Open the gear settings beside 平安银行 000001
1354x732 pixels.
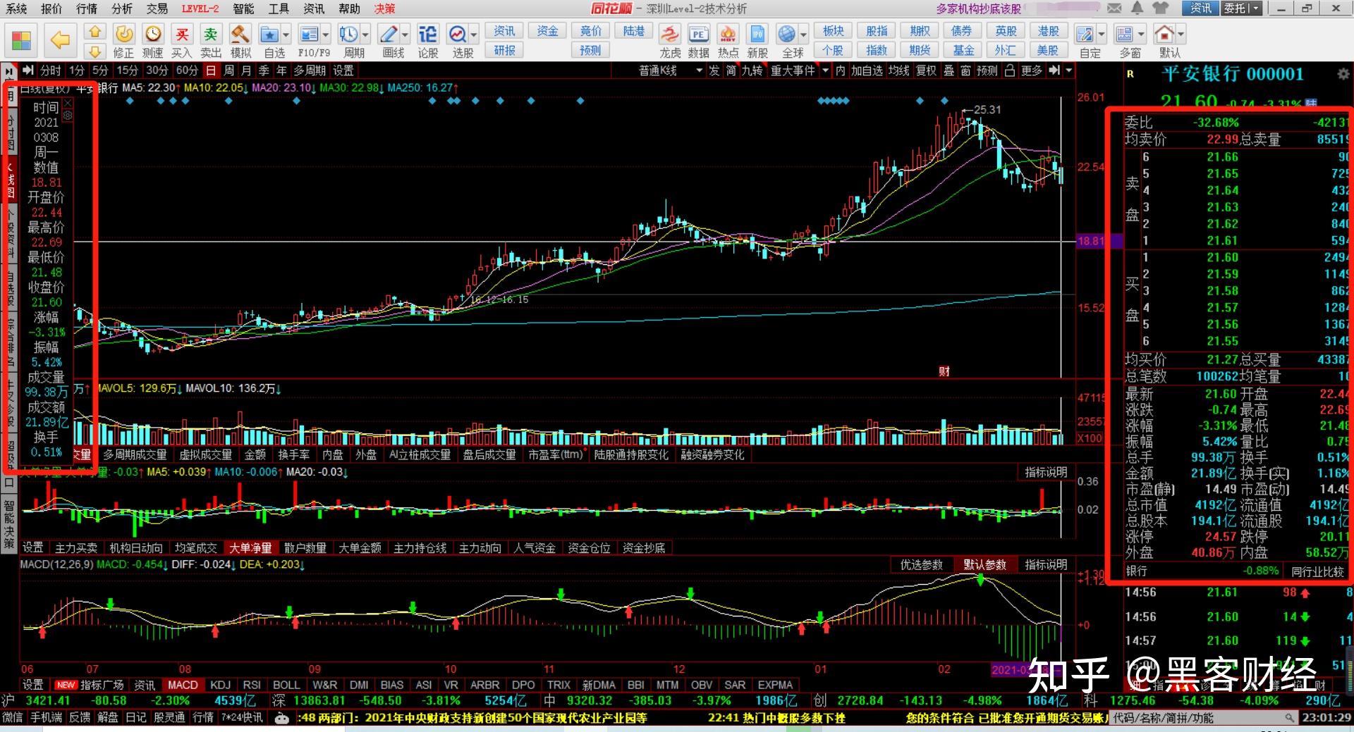click(1343, 74)
